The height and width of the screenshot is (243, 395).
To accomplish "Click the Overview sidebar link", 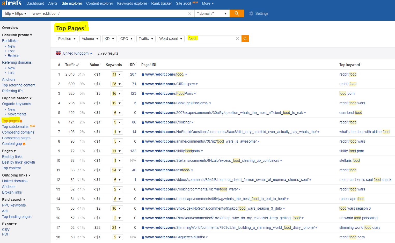I will [10, 28].
